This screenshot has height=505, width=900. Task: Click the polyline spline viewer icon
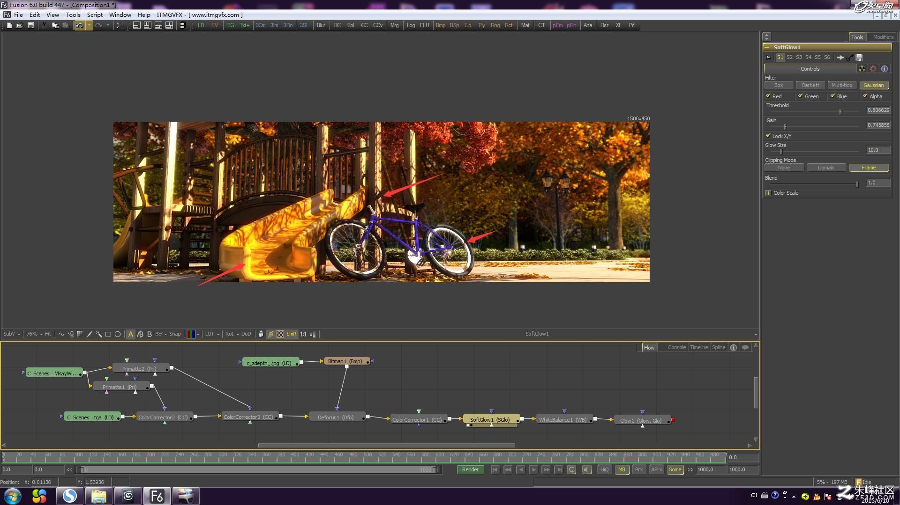pos(61,334)
